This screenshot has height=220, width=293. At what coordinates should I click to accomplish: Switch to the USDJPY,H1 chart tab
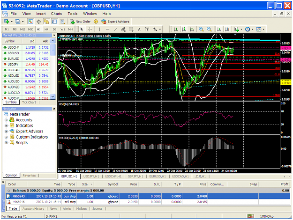point(91,176)
